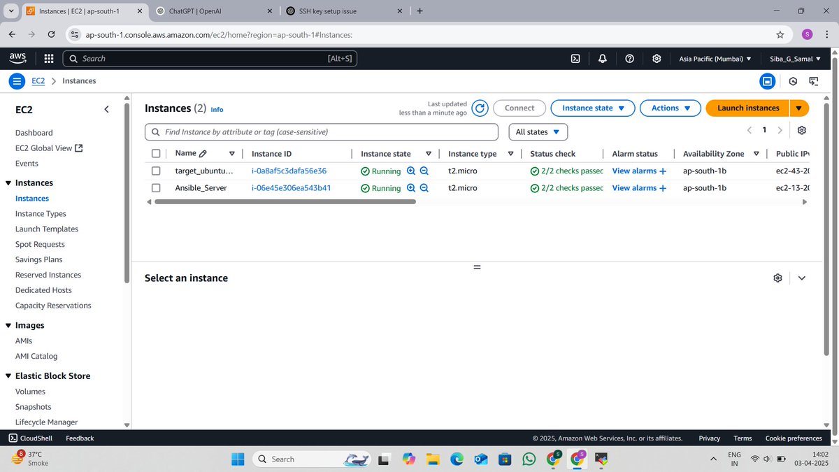Zoom in filter for Ansible_Server Running state

[x=411, y=188]
